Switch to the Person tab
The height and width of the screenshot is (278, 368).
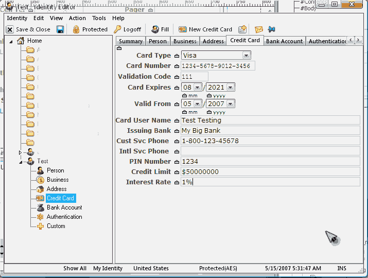click(x=157, y=41)
